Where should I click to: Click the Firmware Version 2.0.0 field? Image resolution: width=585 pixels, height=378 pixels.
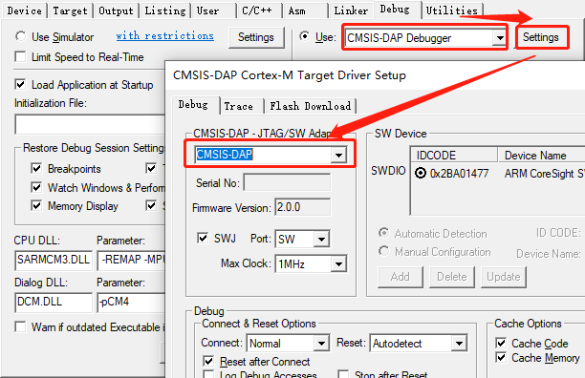(x=303, y=207)
